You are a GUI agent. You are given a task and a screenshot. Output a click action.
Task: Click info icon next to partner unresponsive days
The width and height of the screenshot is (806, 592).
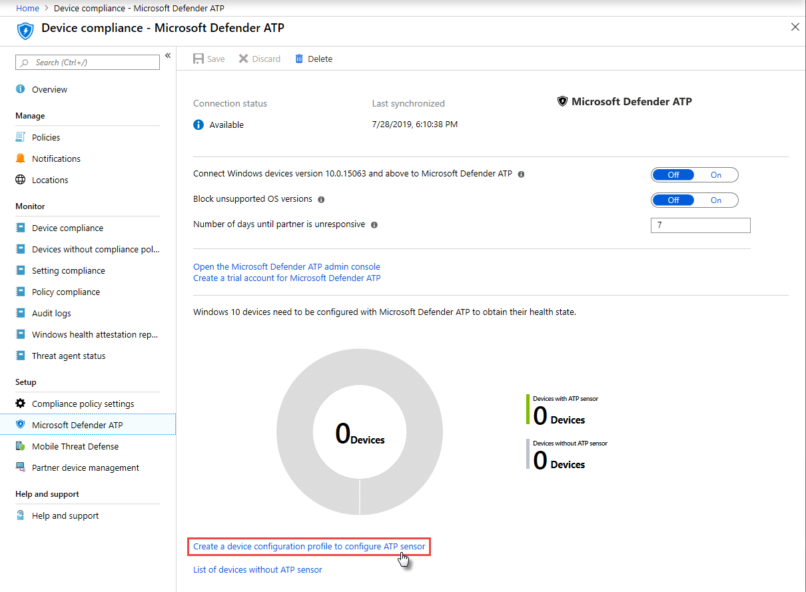tap(374, 225)
